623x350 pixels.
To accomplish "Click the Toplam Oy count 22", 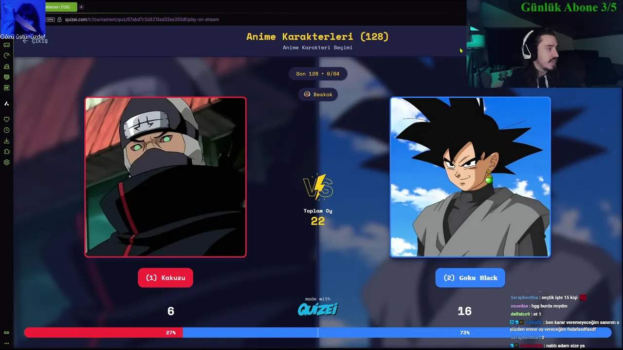I will (x=318, y=221).
